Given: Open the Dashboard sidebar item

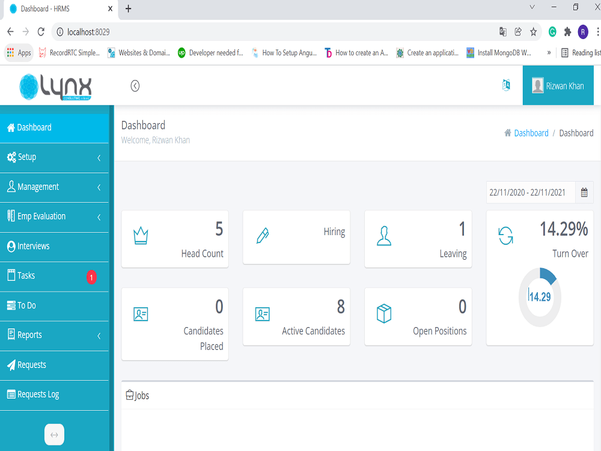Looking at the screenshot, I should point(55,127).
